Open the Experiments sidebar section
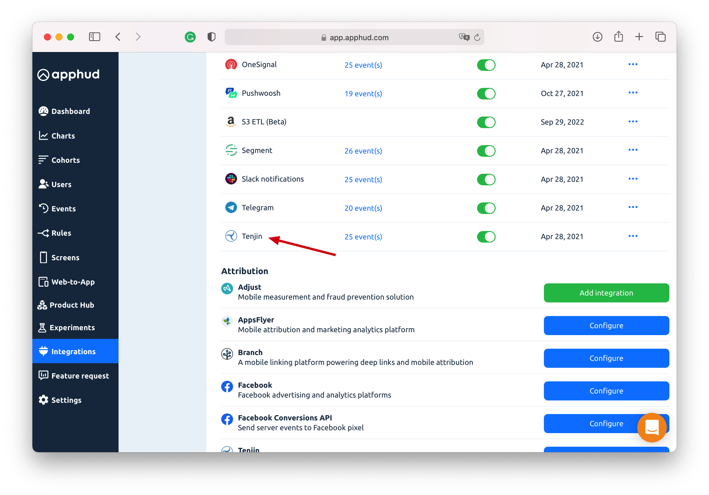Screen dimensions: 709x495 72,327
